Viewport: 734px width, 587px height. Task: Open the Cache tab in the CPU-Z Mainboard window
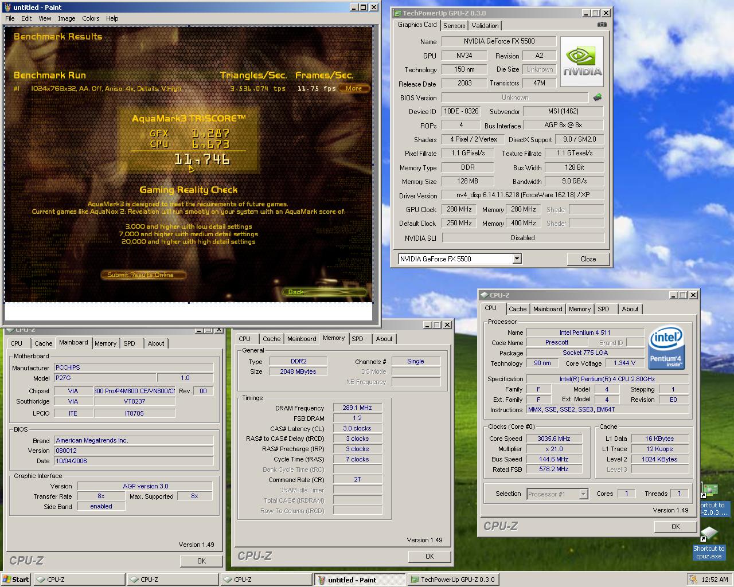coord(43,343)
